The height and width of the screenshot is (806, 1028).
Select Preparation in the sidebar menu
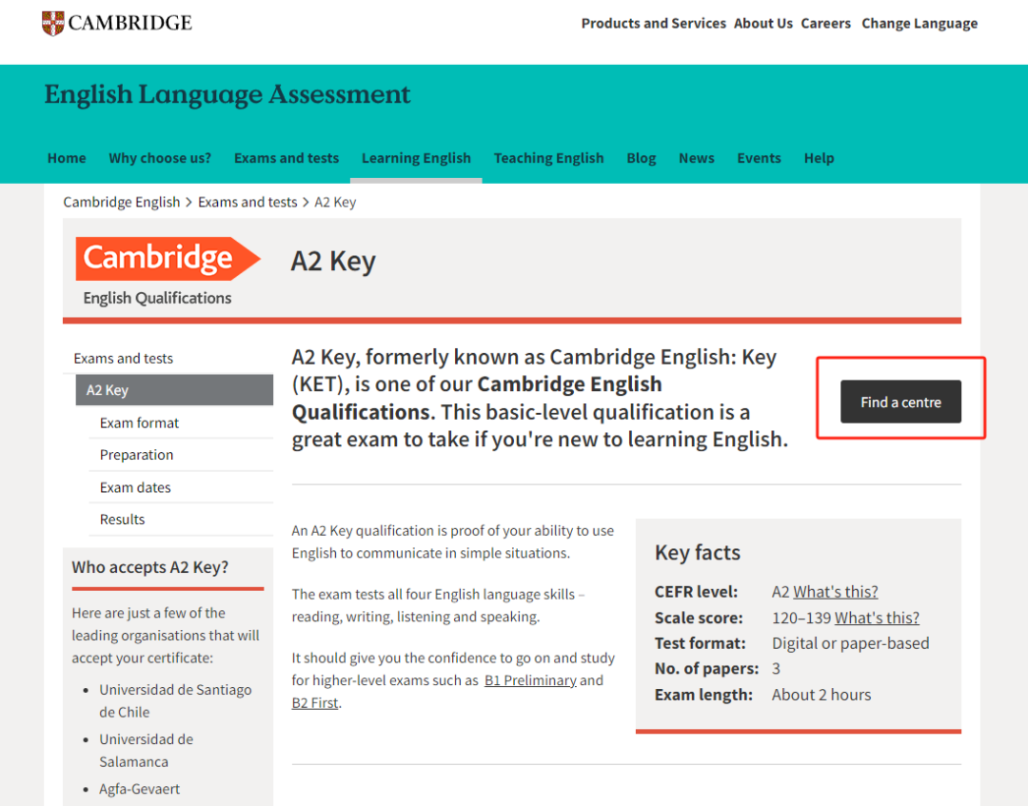[136, 455]
